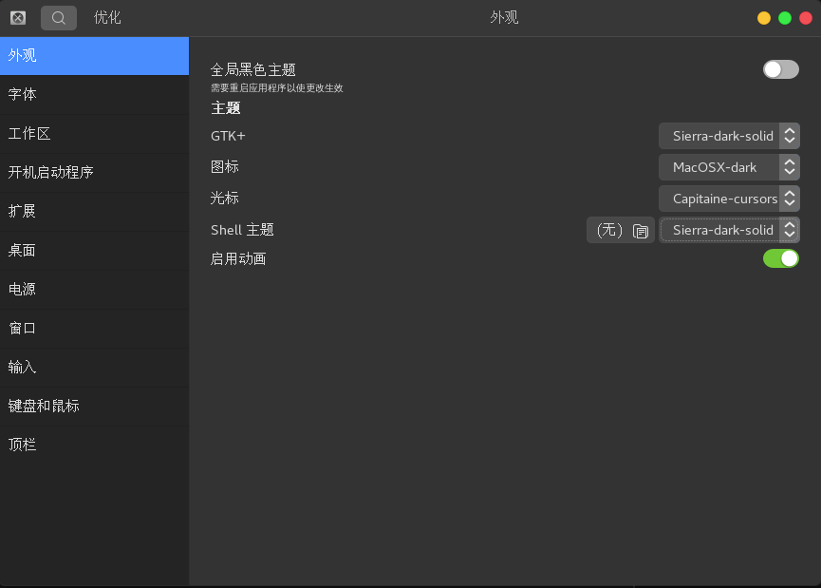The width and height of the screenshot is (821, 588).
Task: Click the folder icon beside (无)
Action: click(641, 231)
